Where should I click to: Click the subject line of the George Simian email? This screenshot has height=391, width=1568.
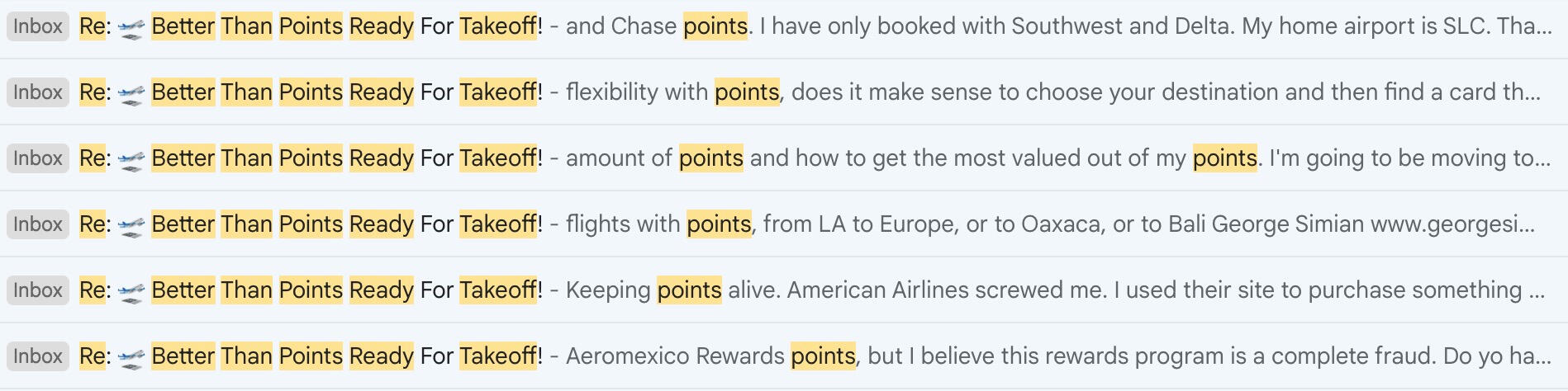347,224
